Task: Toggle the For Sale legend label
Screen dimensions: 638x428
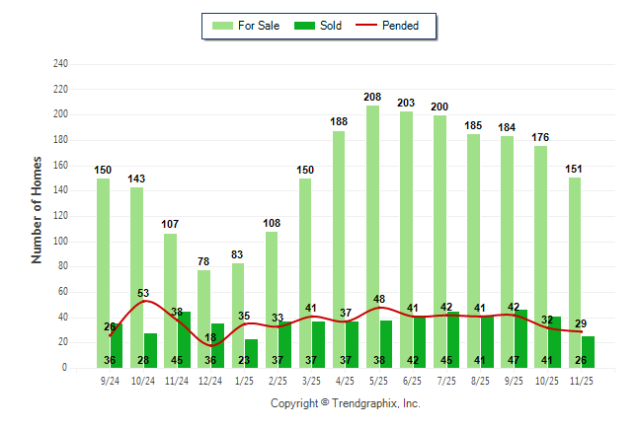Action: pos(259,26)
